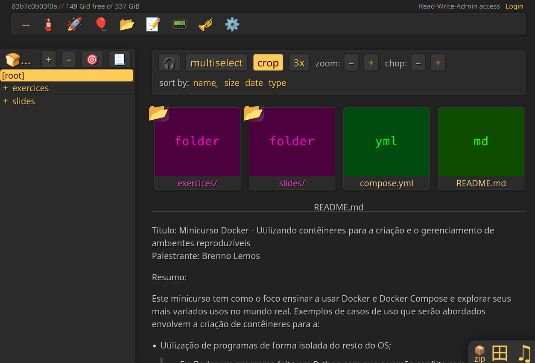The height and width of the screenshot is (363, 535).
Task: Click the red balloon icon
Action: tap(101, 24)
